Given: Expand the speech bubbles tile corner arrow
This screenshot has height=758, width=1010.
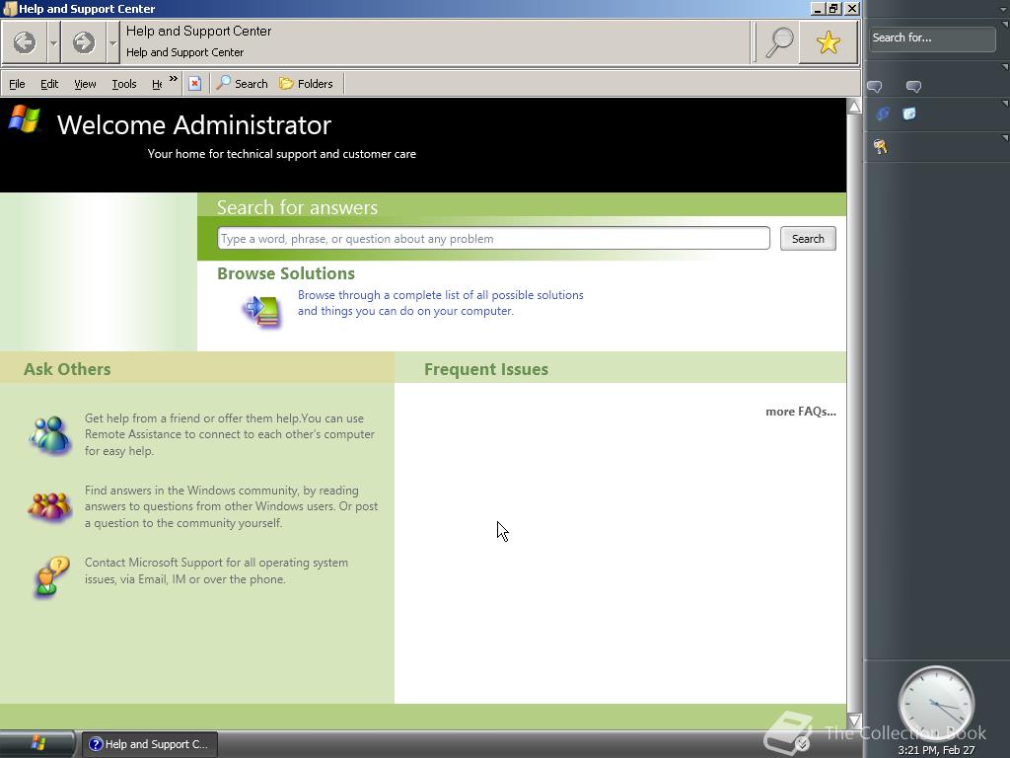Looking at the screenshot, I should pos(1005,66).
